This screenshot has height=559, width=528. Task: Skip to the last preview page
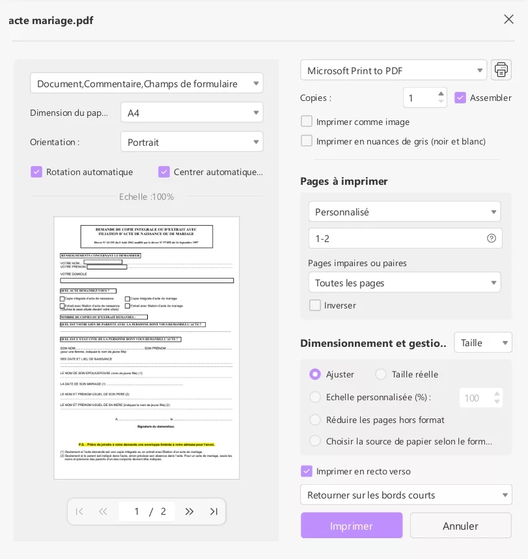click(214, 511)
